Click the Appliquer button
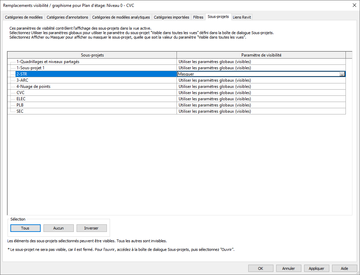 coord(317,268)
